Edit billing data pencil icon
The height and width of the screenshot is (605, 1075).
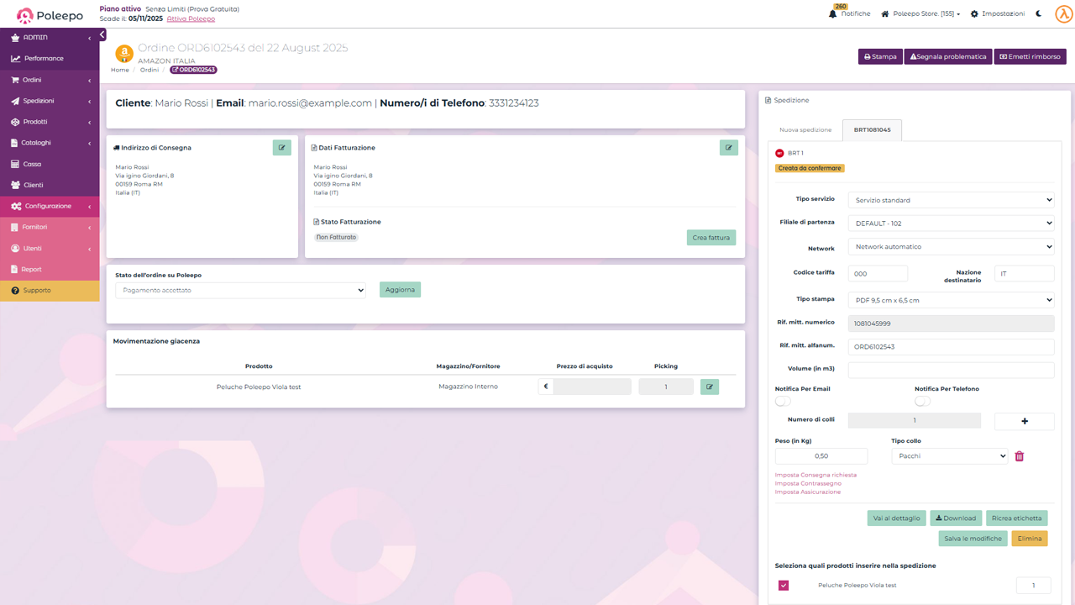(x=728, y=148)
